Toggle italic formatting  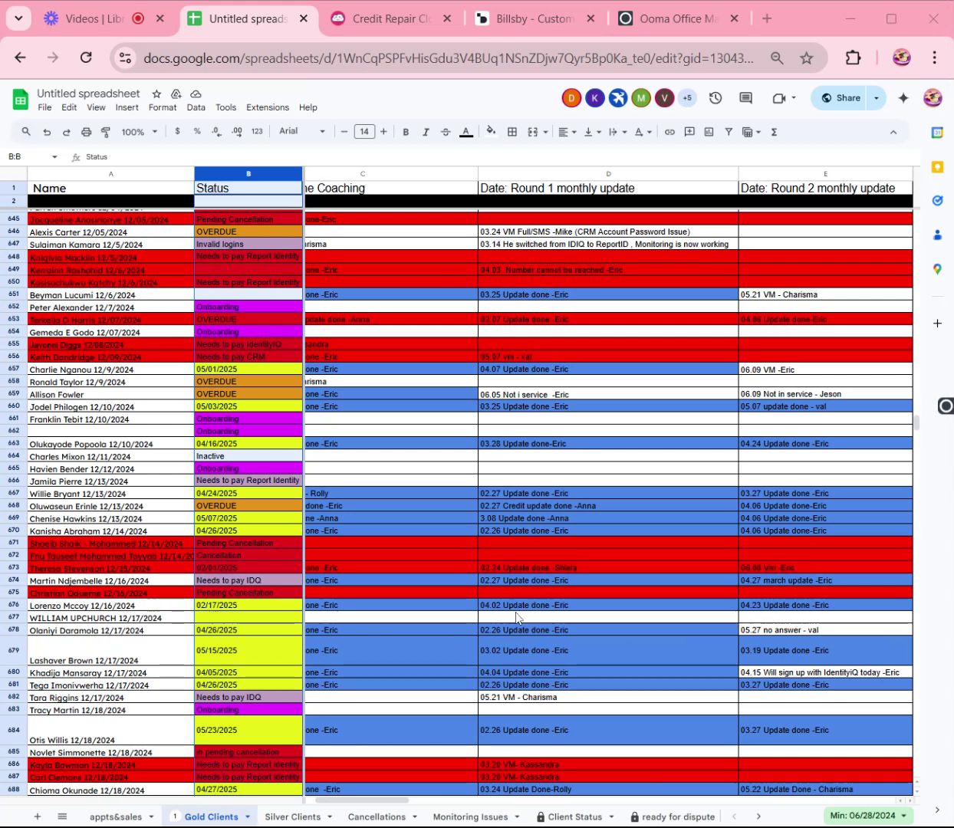tap(426, 132)
